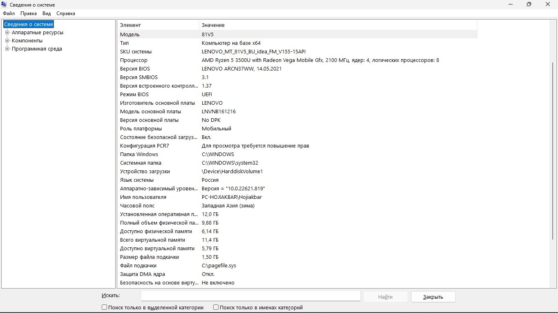Select Модель основной платы row
Screen dimensions: 558x313
click(298, 112)
